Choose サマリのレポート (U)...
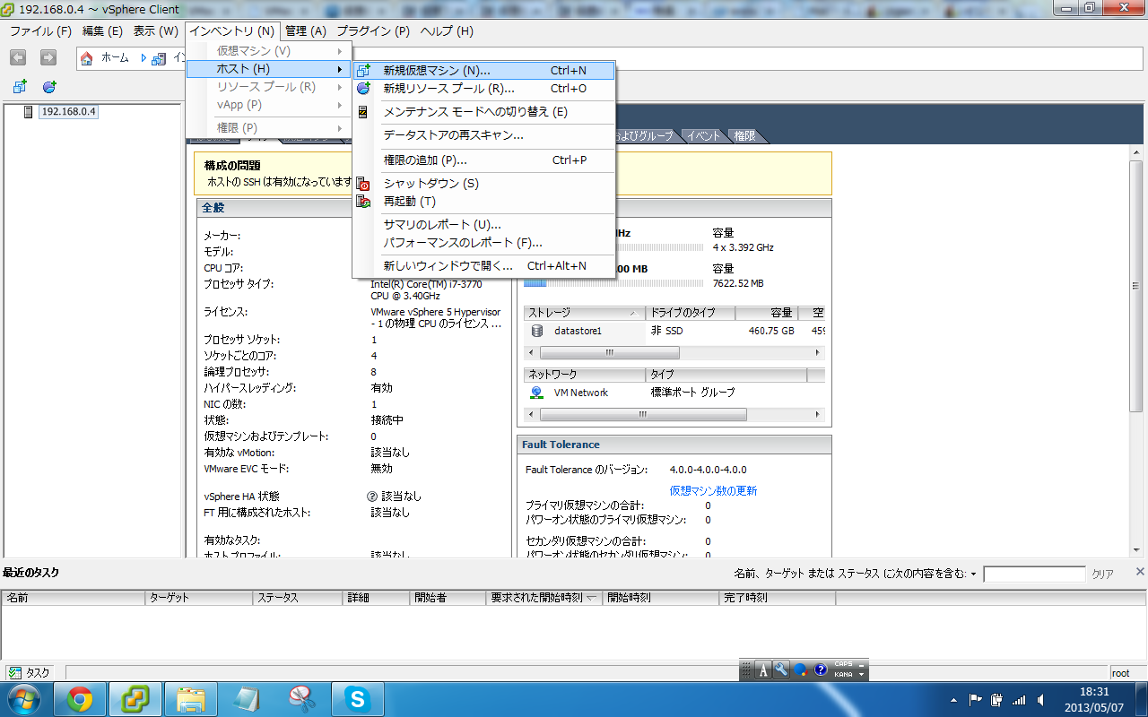 (484, 225)
